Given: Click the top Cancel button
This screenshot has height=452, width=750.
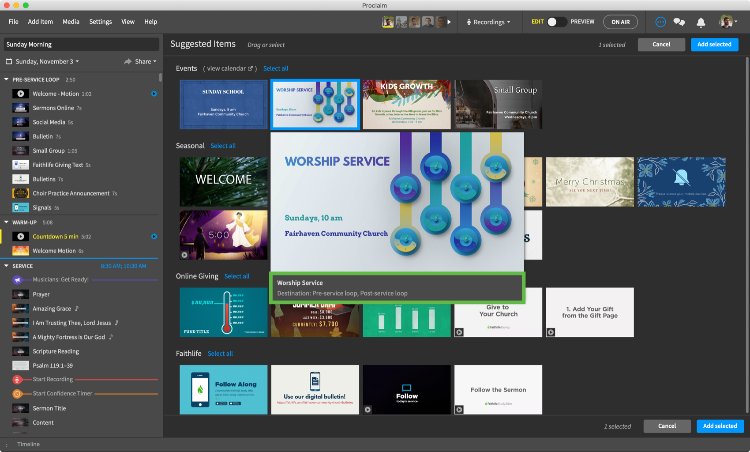Looking at the screenshot, I should 661,45.
